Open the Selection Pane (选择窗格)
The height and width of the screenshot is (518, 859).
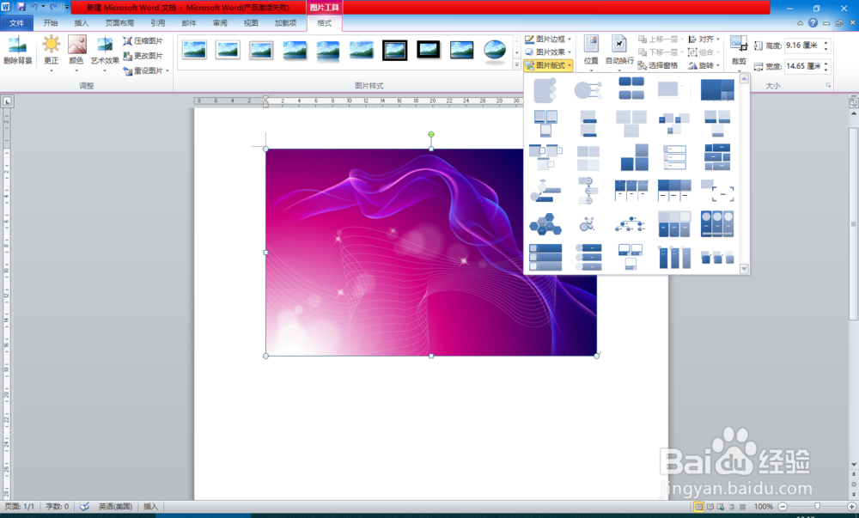click(658, 65)
